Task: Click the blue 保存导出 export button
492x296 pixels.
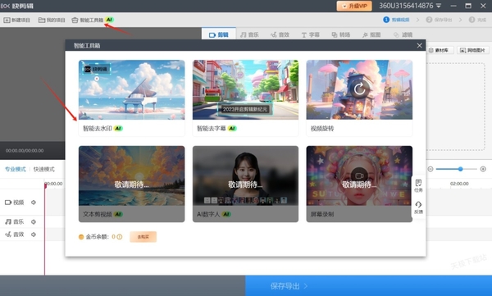Action: [369, 286]
